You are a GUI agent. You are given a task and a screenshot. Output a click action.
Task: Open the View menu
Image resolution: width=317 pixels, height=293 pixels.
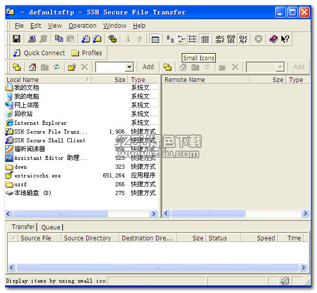tap(55, 26)
